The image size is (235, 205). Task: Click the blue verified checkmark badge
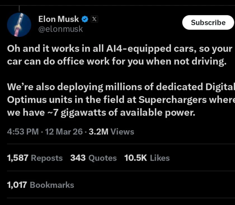[x=85, y=19]
